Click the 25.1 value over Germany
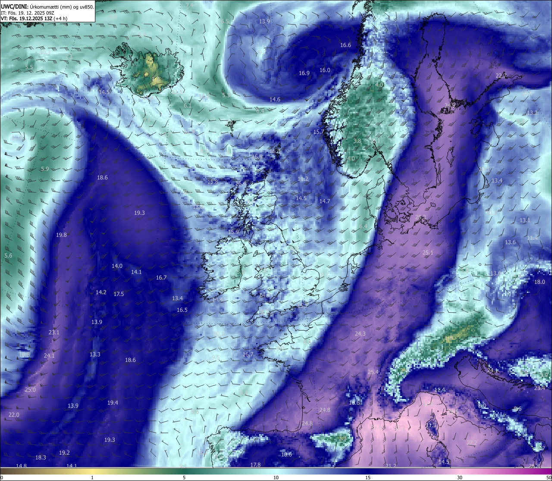The height and width of the screenshot is (481, 552). pyautogui.click(x=427, y=253)
